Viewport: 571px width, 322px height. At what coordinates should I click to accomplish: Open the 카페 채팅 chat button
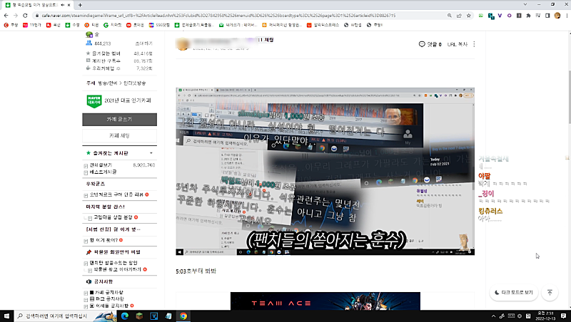(x=119, y=135)
